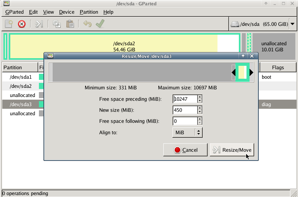Decrease Free space preceding spinner value
Screen dimensions: 298x197
[200, 101]
